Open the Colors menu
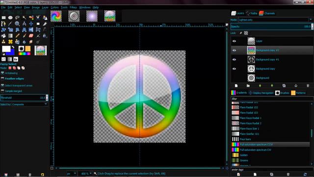314x177 pixels. click(x=54, y=7)
